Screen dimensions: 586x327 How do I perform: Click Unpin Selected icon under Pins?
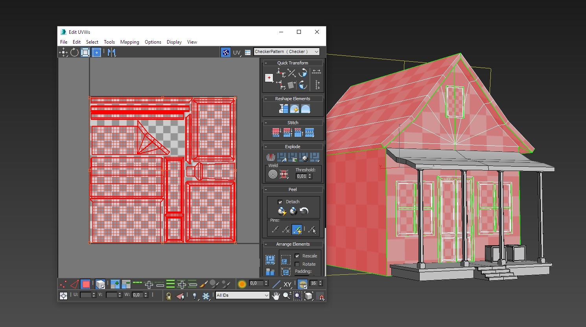[x=286, y=230]
